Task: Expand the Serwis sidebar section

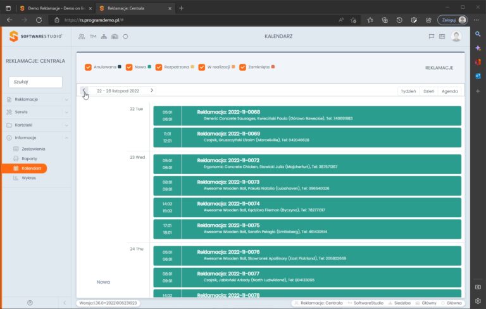Action: coord(37,112)
